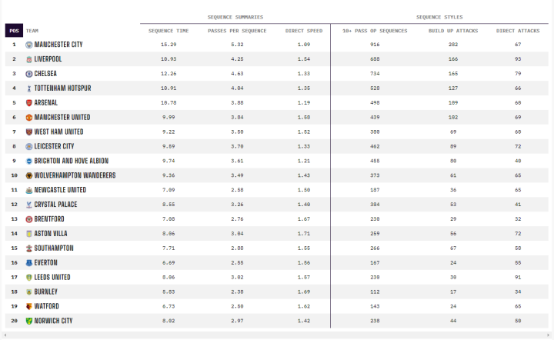
Task: Click the Arsenal crest icon
Action: tap(29, 103)
